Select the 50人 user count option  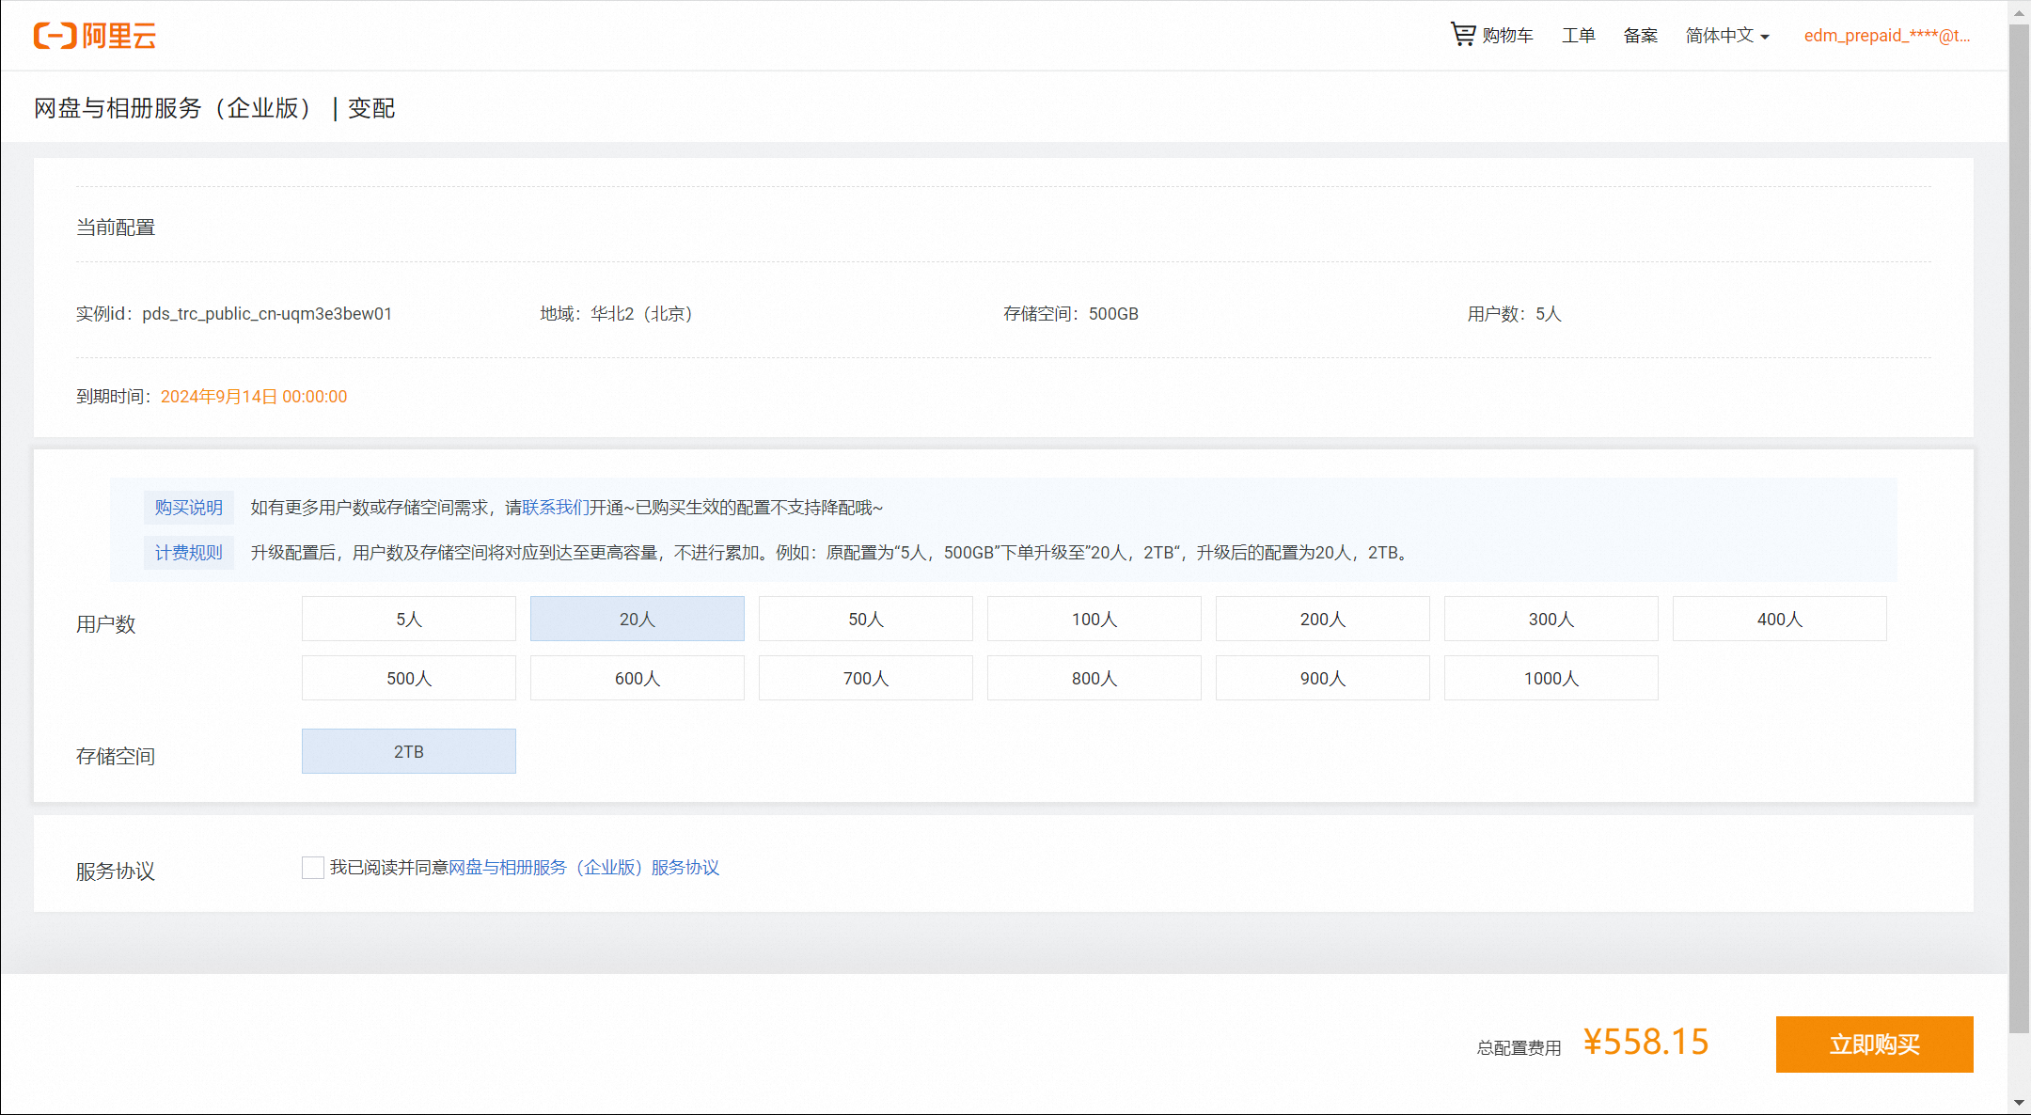(x=865, y=620)
